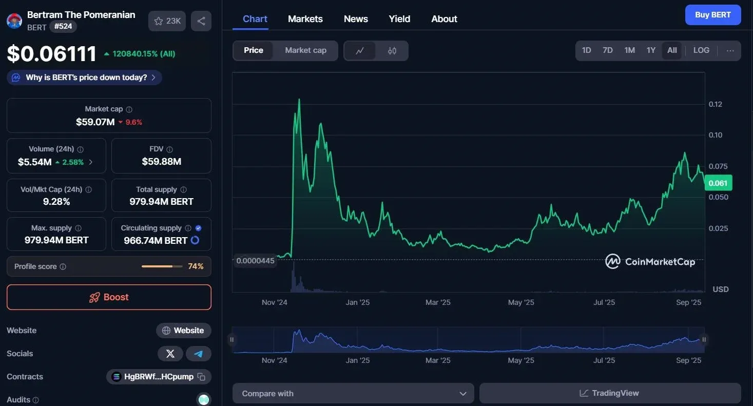Click the verified badge on Circulating supply
753x406 pixels.
point(198,228)
